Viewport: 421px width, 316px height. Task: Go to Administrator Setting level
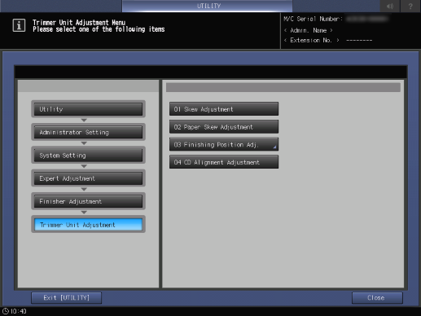coord(88,132)
